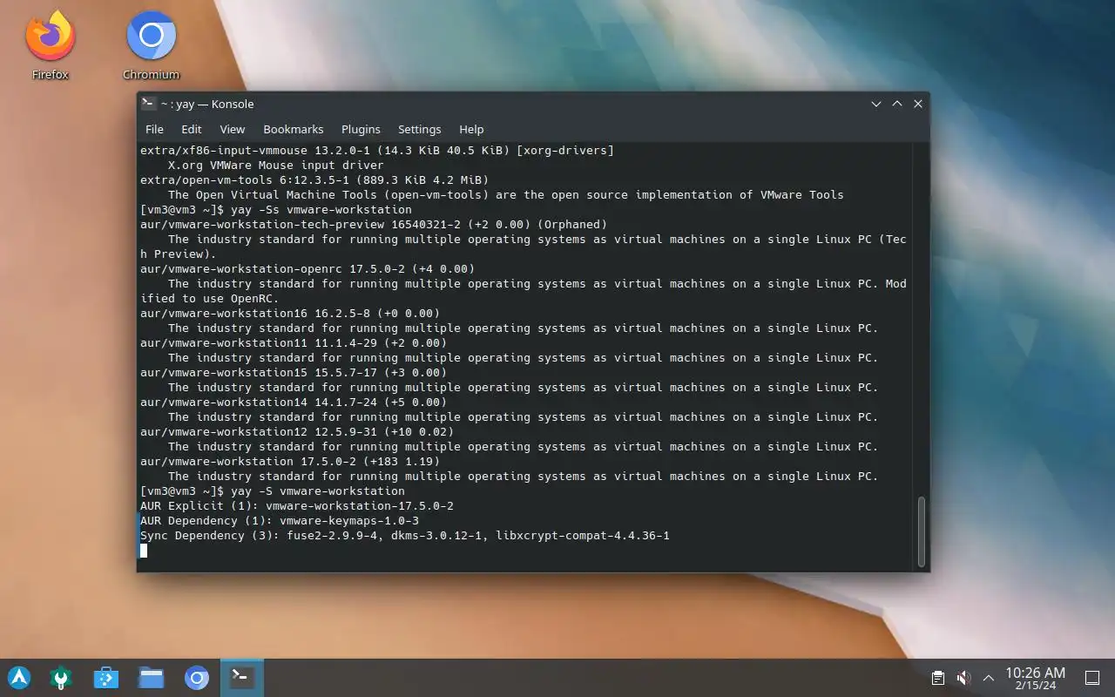Click the text "X.org VMWare Mouse input driver"
This screenshot has height=697, width=1115.
[x=276, y=165]
